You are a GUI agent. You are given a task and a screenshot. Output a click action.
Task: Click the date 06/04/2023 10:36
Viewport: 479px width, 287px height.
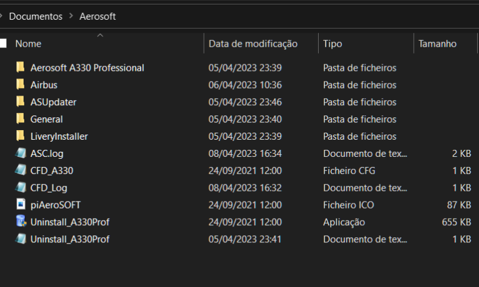[x=245, y=85]
